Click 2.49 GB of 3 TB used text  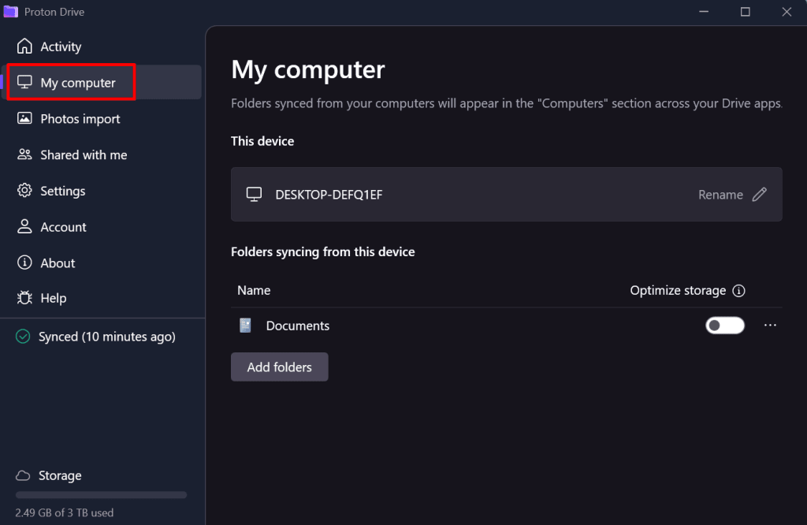coord(65,512)
